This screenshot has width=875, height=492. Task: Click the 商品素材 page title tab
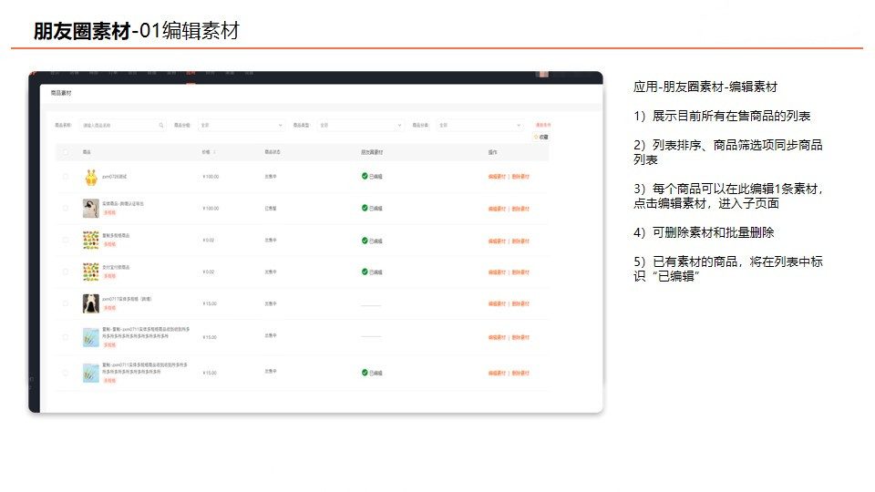[x=61, y=93]
